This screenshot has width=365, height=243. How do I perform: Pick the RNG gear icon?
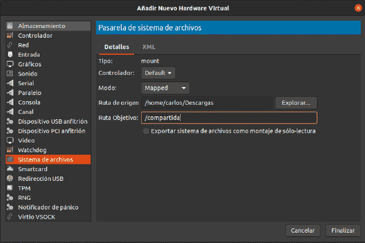click(x=10, y=197)
